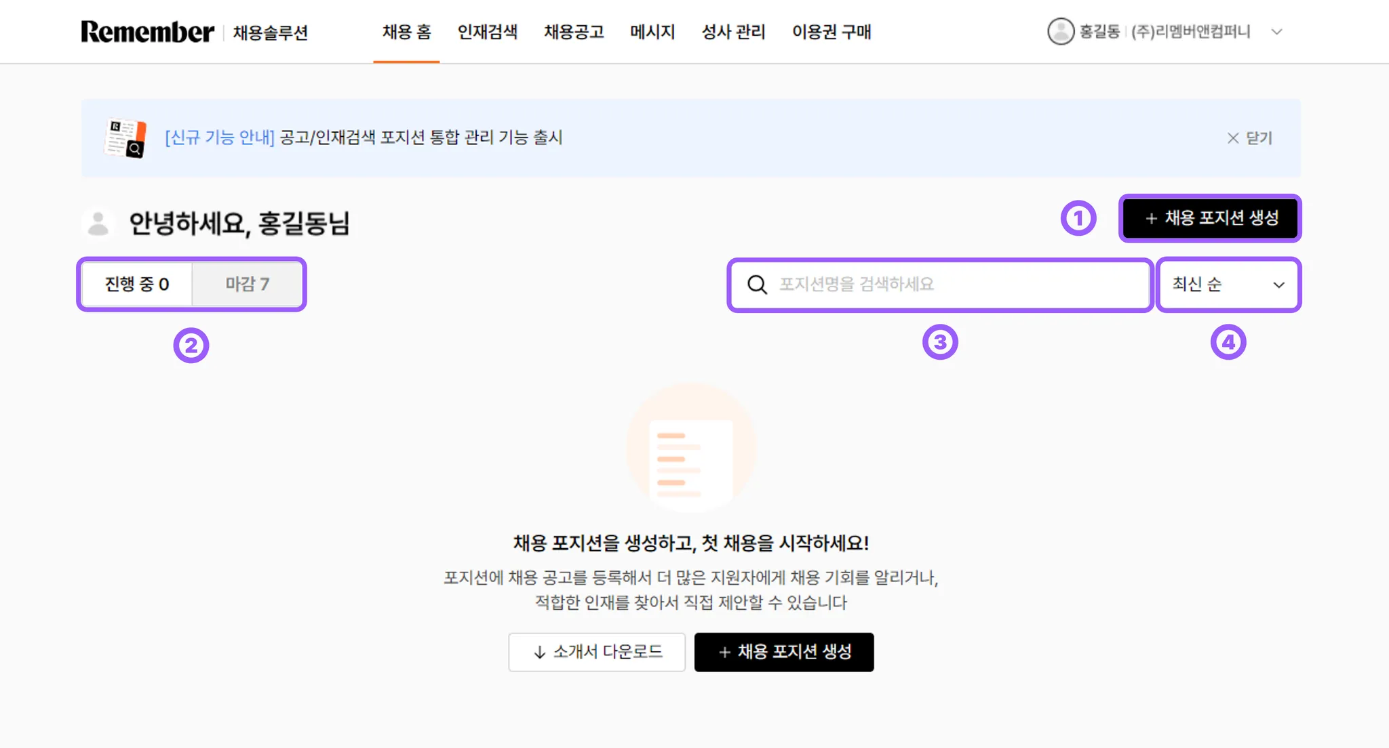Click the magnifier icon in search box
Viewport: 1389px width, 748px height.
click(757, 285)
